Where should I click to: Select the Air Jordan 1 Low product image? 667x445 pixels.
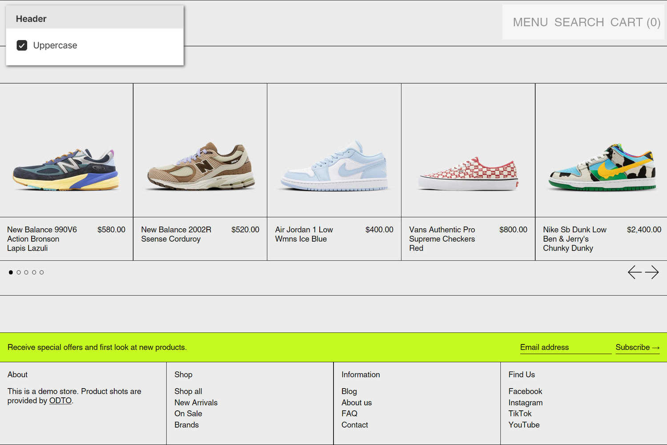click(333, 150)
